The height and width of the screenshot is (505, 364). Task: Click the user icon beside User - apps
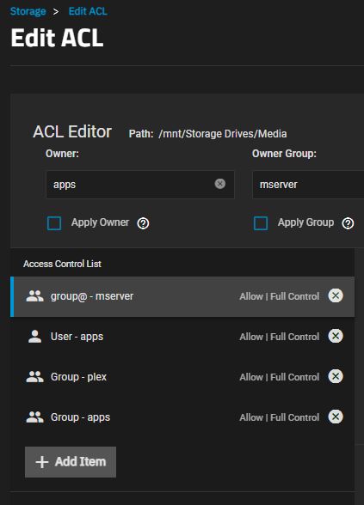[34, 337]
